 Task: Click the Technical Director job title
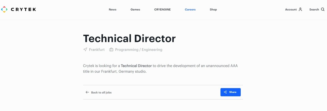(129, 38)
